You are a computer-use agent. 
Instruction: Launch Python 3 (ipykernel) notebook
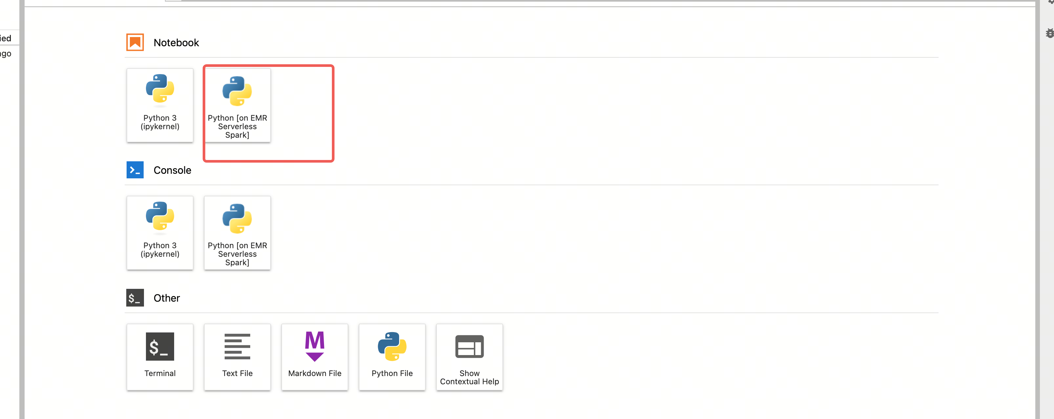(160, 105)
